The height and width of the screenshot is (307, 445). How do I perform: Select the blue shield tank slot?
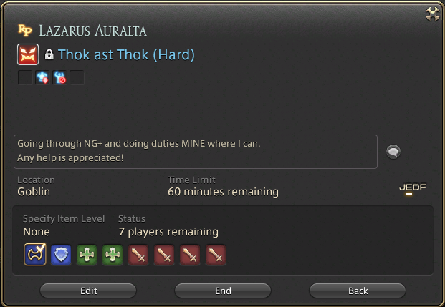click(61, 255)
